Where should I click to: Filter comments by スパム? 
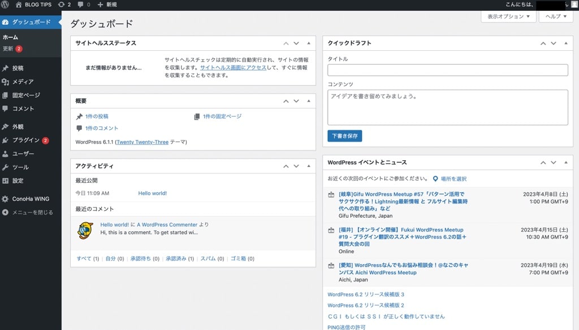pyautogui.click(x=208, y=258)
